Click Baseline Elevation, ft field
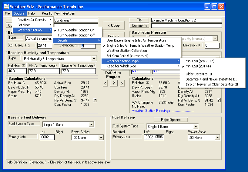The width and height of the screenshot is (248, 172). 88,46
